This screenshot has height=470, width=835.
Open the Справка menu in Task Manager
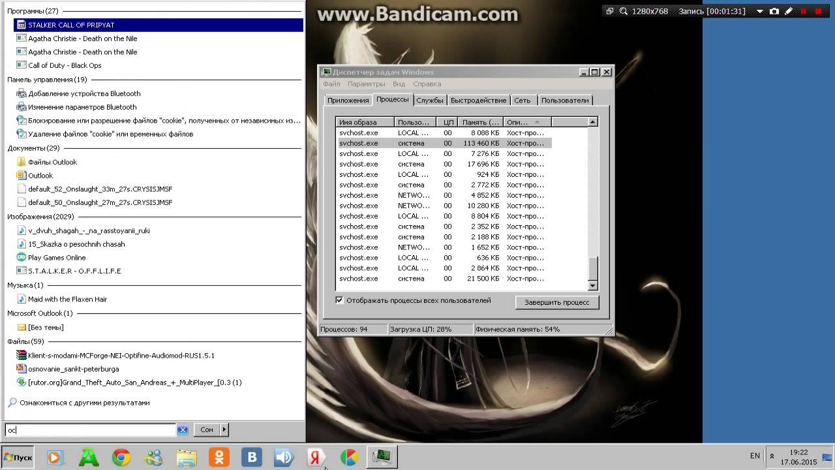point(427,84)
